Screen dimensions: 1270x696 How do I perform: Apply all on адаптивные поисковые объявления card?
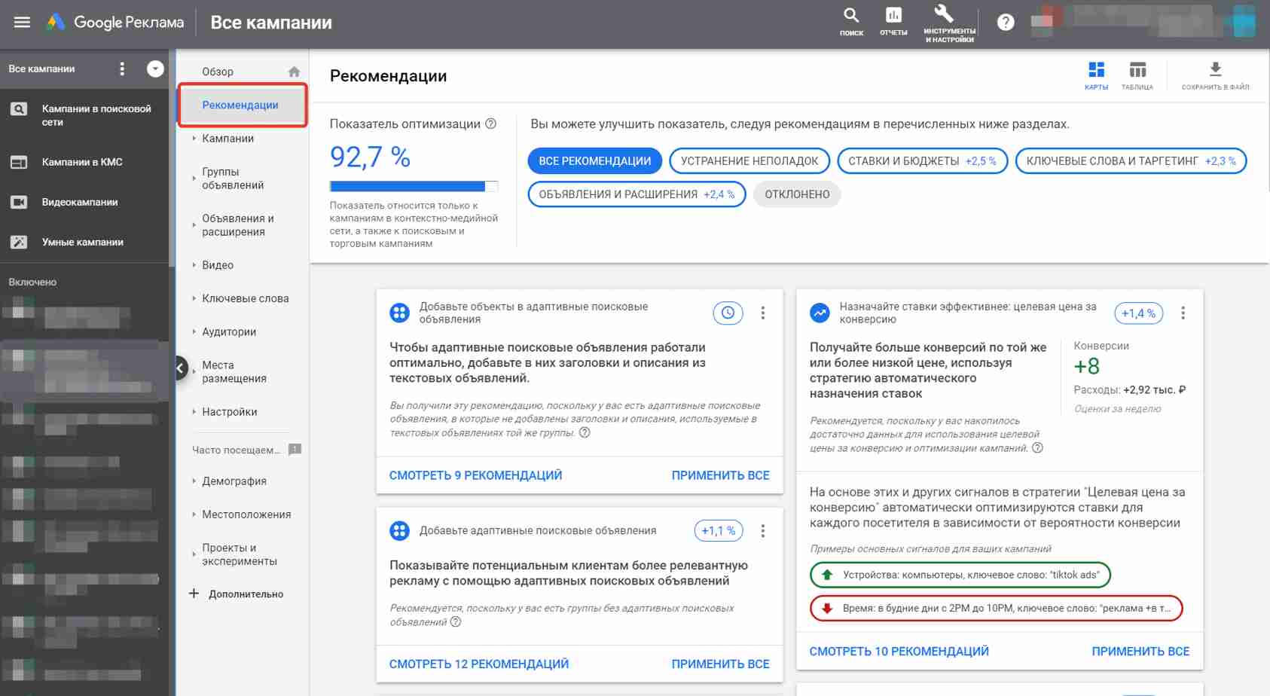(720, 664)
